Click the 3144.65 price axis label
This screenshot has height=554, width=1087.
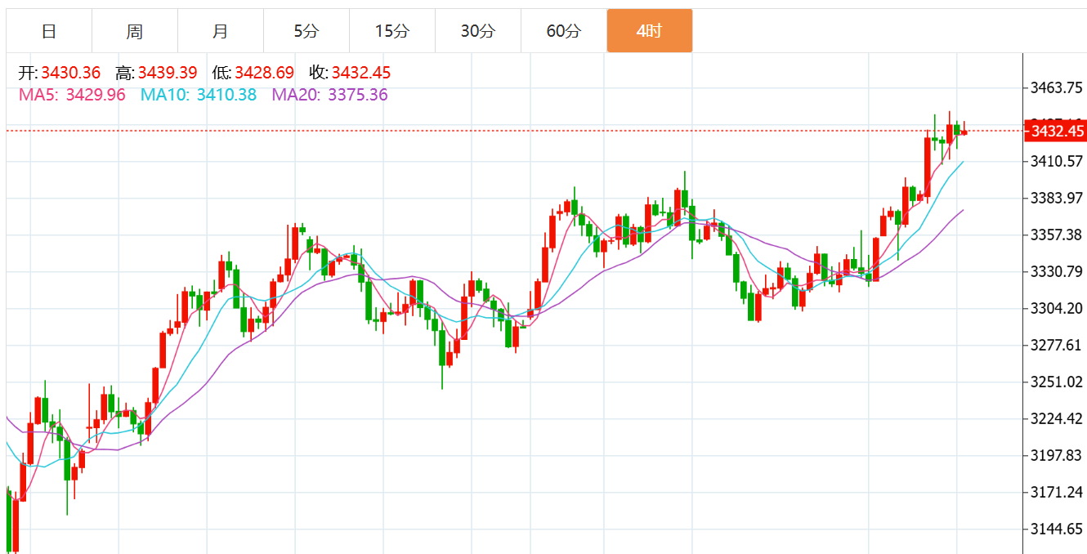pos(1057,529)
